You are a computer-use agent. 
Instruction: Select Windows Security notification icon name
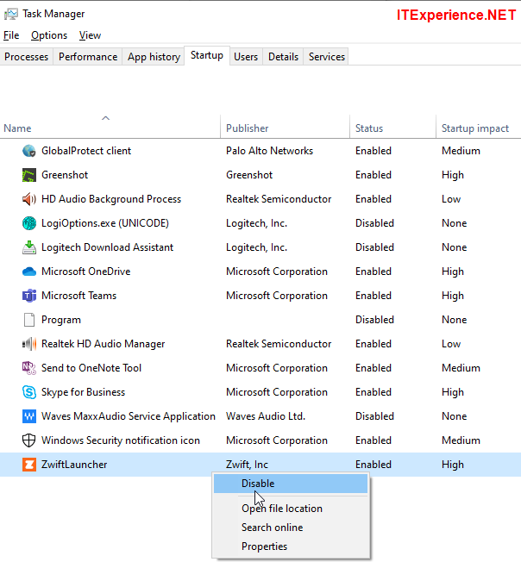pos(121,440)
